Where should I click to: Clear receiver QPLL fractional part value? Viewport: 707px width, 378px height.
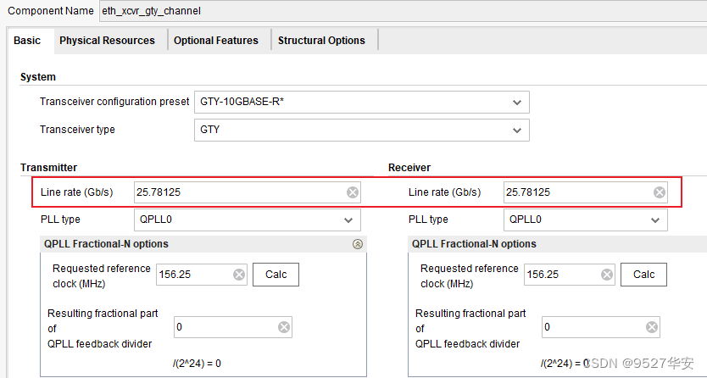coord(651,327)
